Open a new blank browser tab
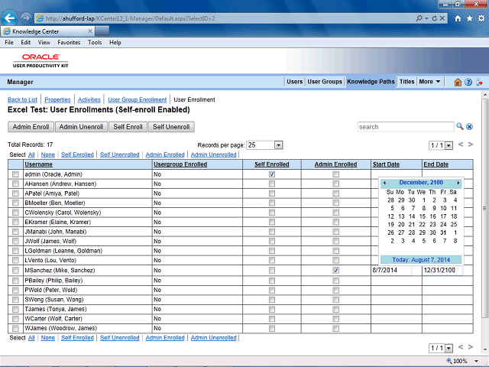The width and height of the screenshot is (489, 367). 102,31
